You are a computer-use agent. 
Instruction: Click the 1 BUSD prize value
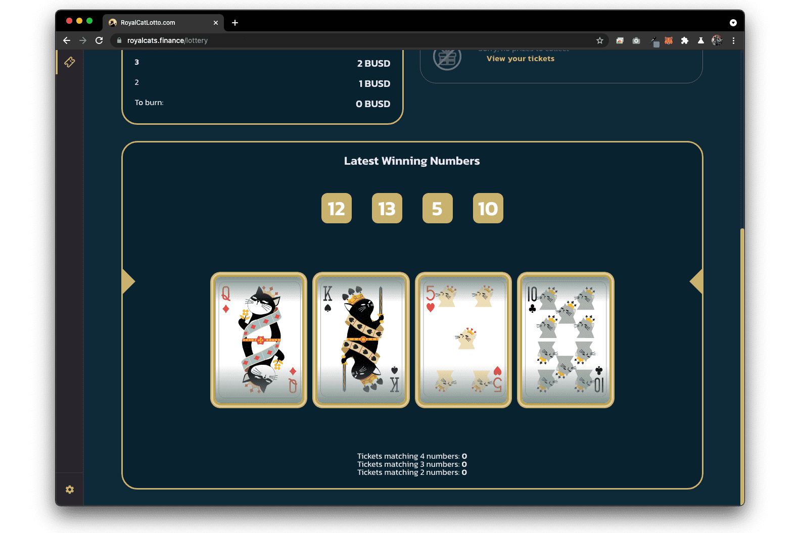pos(374,84)
